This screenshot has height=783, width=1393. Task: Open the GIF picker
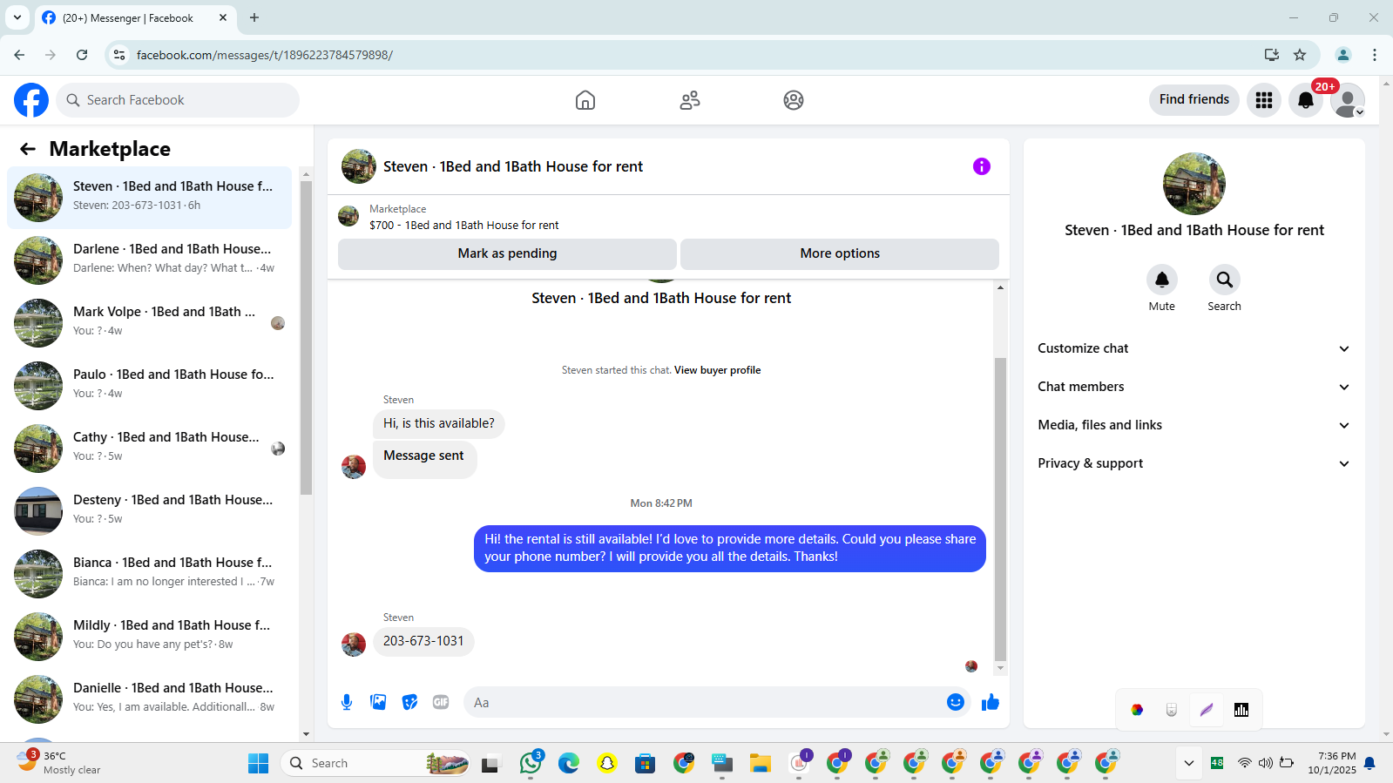coord(441,702)
